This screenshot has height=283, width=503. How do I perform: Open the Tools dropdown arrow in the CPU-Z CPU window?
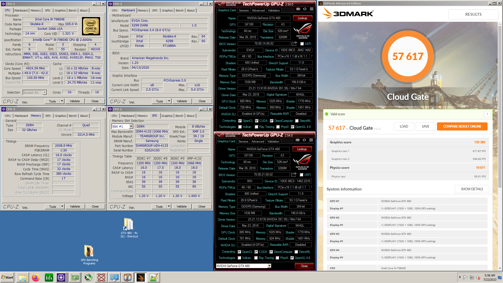click(62, 101)
